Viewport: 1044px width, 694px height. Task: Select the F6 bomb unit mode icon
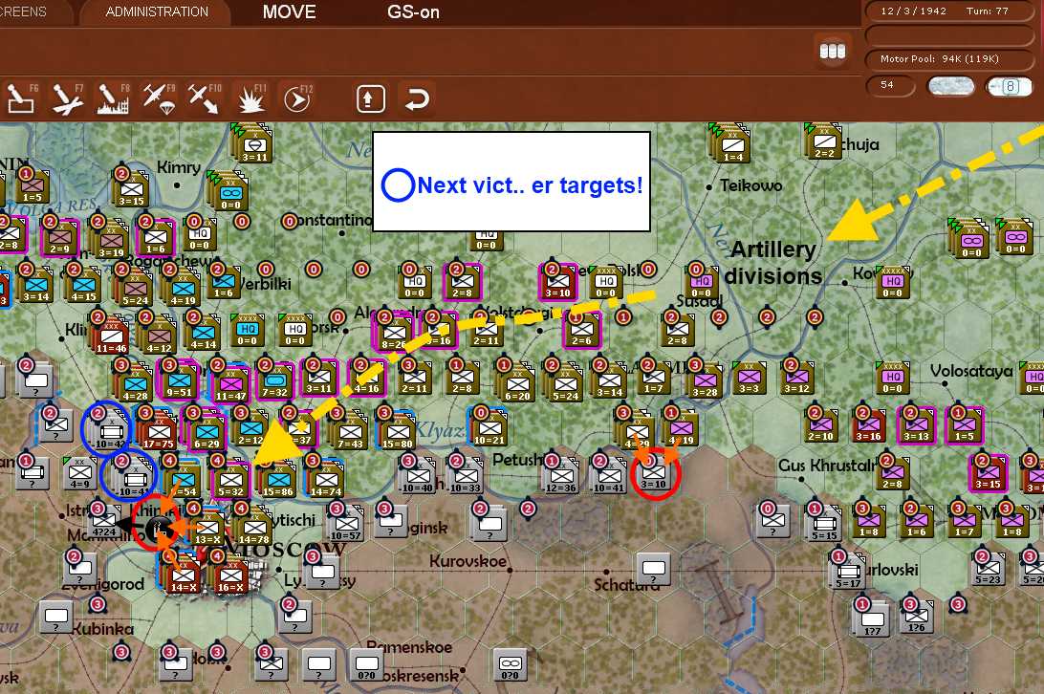20,98
